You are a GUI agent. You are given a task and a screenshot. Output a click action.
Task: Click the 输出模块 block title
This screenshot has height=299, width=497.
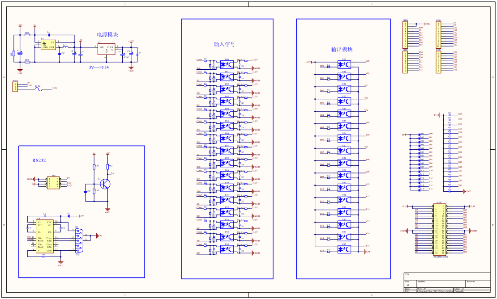tap(342, 49)
